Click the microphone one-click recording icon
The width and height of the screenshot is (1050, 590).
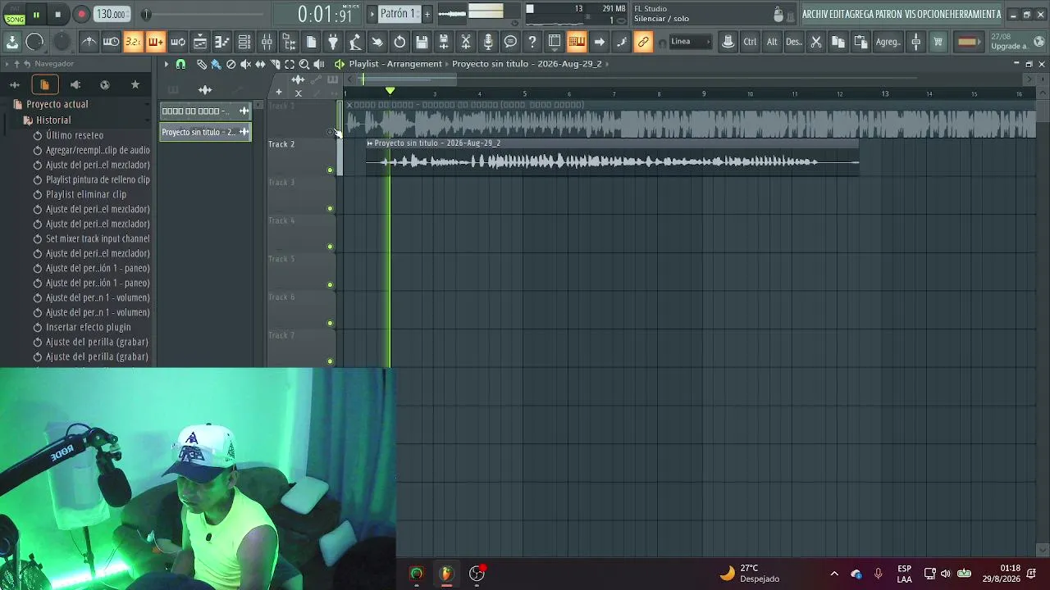[x=488, y=42]
